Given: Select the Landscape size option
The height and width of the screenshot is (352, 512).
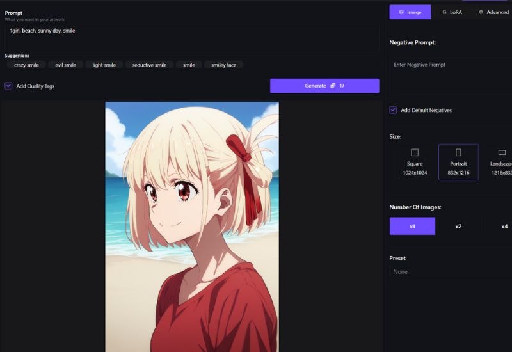Looking at the screenshot, I should pyautogui.click(x=497, y=163).
